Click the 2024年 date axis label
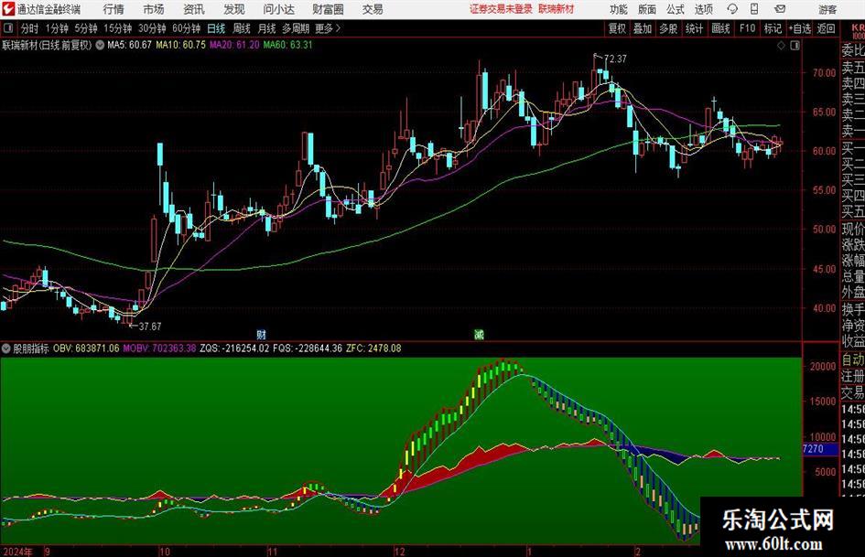 pyautogui.click(x=17, y=552)
